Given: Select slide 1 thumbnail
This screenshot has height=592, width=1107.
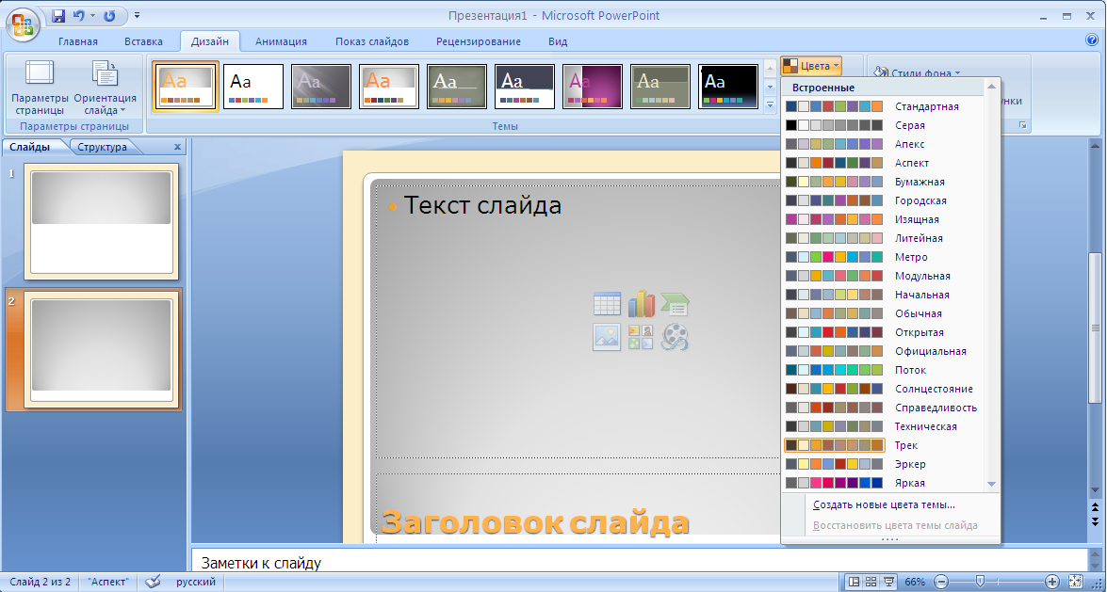Looking at the screenshot, I should (102, 221).
